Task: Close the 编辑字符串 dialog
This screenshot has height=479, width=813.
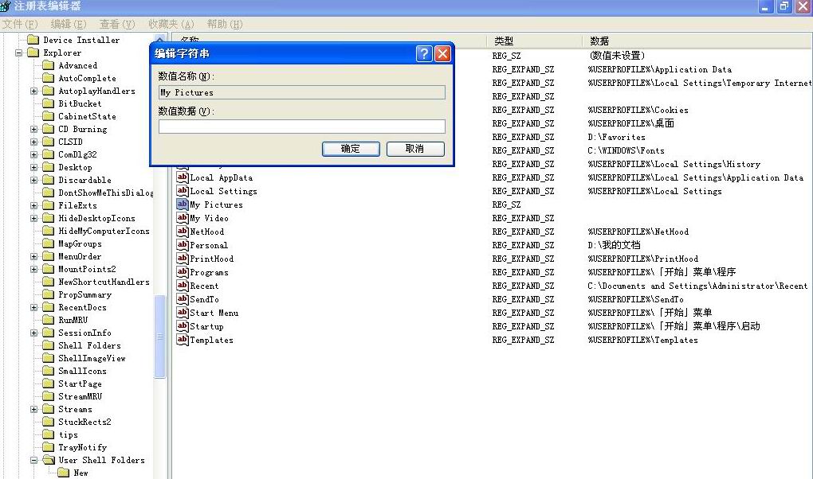Action: tap(442, 54)
